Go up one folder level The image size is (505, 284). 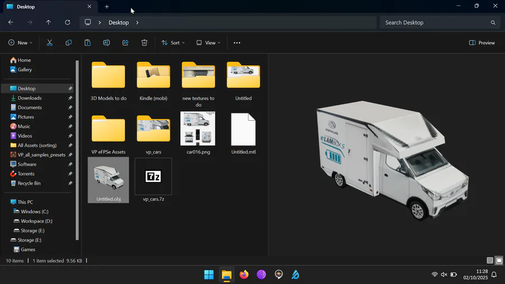pos(48,22)
